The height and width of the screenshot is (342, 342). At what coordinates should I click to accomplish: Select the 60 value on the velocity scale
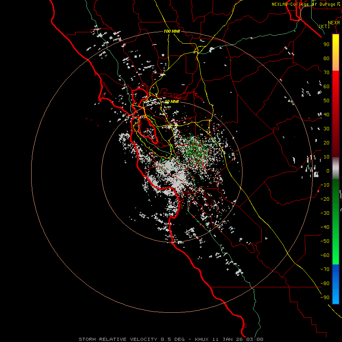[x=326, y=86]
